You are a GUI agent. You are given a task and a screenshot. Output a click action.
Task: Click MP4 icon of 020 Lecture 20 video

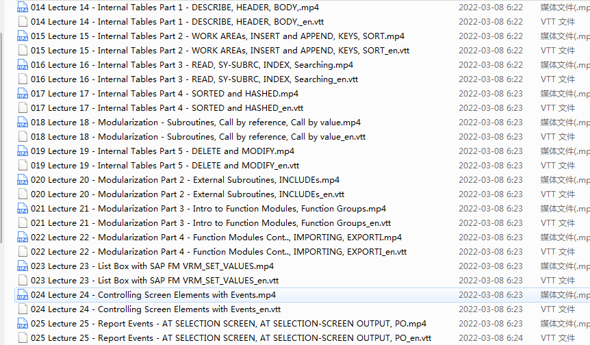[x=23, y=179]
